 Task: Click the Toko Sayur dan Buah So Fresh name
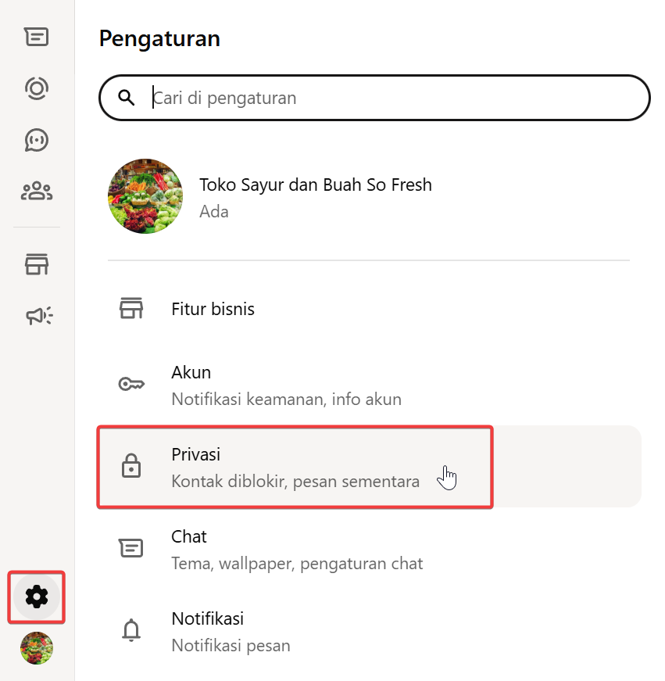[x=315, y=185]
